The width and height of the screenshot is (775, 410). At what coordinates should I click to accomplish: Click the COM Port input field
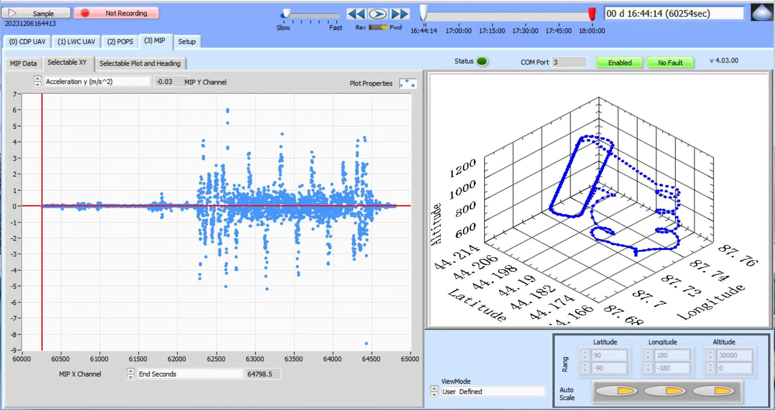tap(569, 62)
